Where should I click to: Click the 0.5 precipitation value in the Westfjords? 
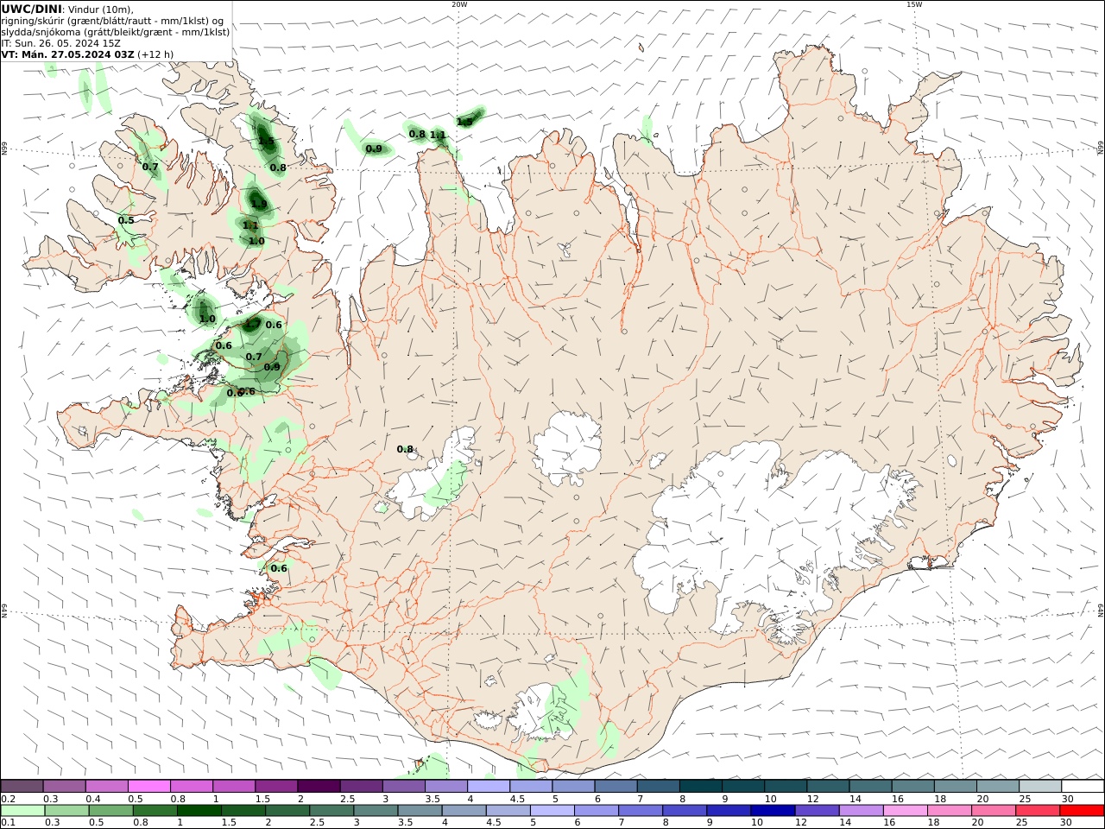[126, 220]
